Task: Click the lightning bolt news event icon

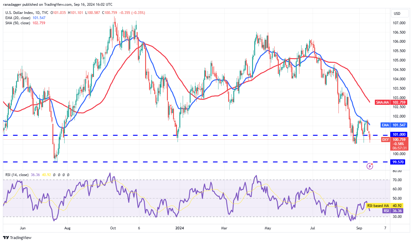Action: coord(370,166)
